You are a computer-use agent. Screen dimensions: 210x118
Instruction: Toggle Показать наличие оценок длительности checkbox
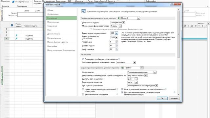122,92
